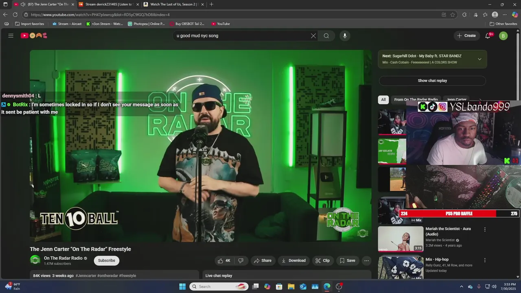Switch to SoundCloud 'Stream derrick231465' tab
Screen dimensions: 521x293
point(108,4)
